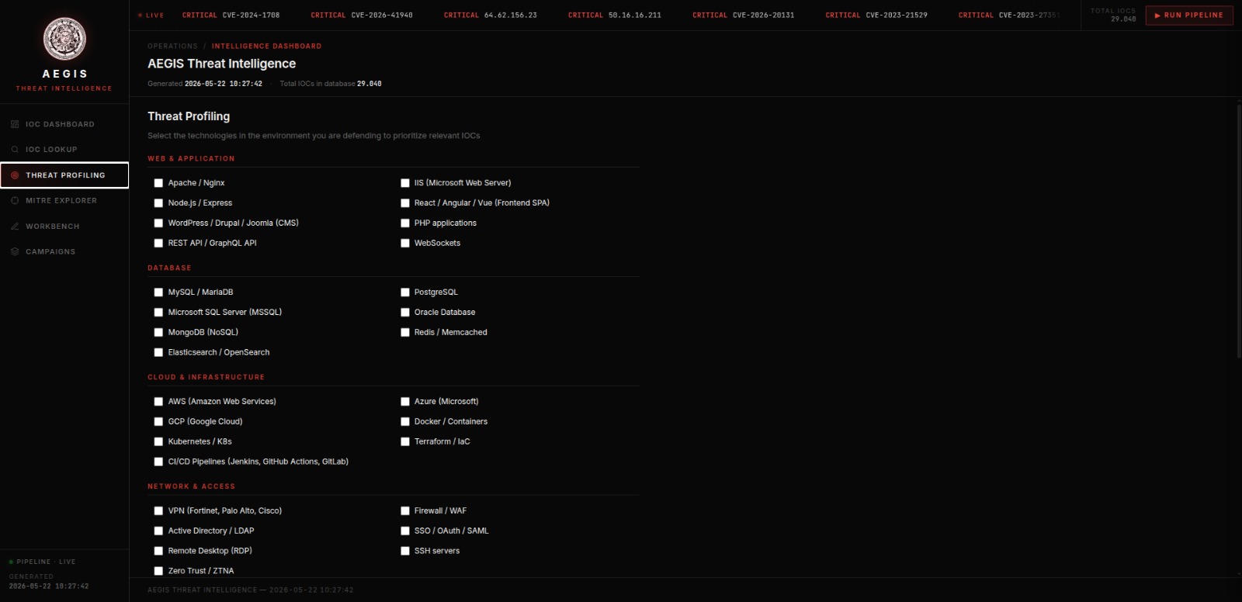
Task: Check the MongoDB (NoSQL) box
Action: pos(158,333)
